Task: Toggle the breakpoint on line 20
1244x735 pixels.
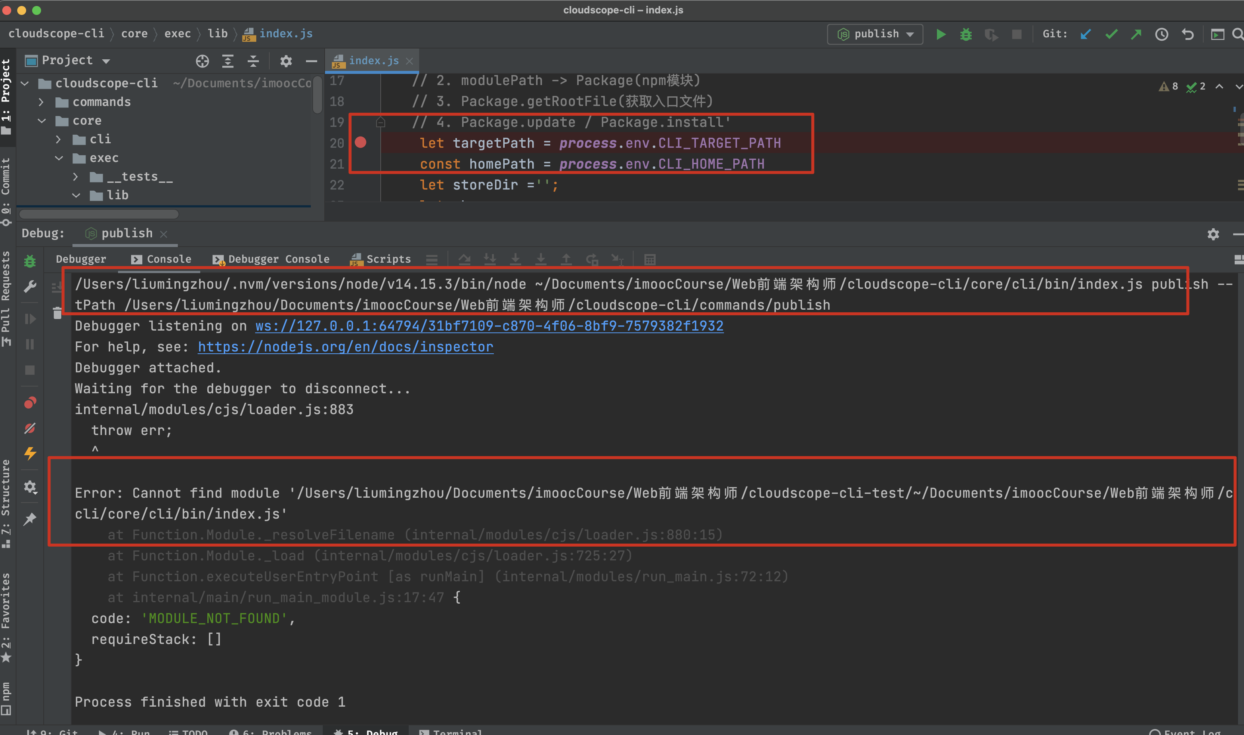Action: 360,143
